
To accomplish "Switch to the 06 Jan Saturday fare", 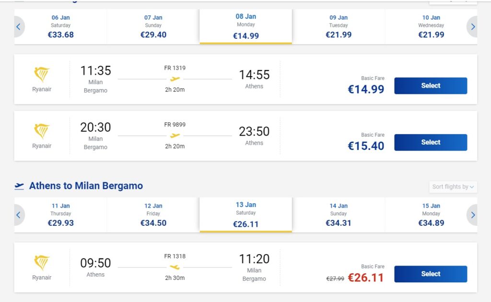I will (61, 27).
